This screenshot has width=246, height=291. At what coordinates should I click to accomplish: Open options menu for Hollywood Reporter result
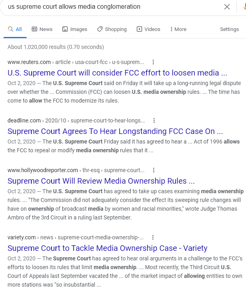pyautogui.click(x=154, y=170)
